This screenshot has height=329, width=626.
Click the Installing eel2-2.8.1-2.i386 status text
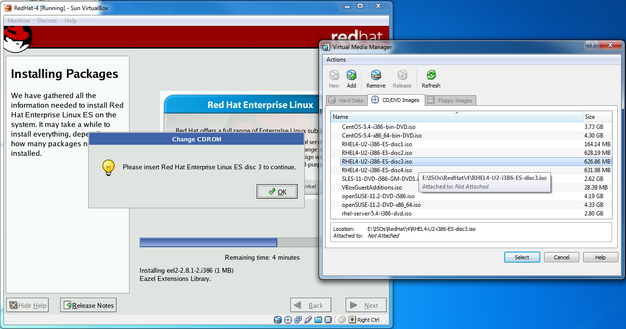click(186, 270)
